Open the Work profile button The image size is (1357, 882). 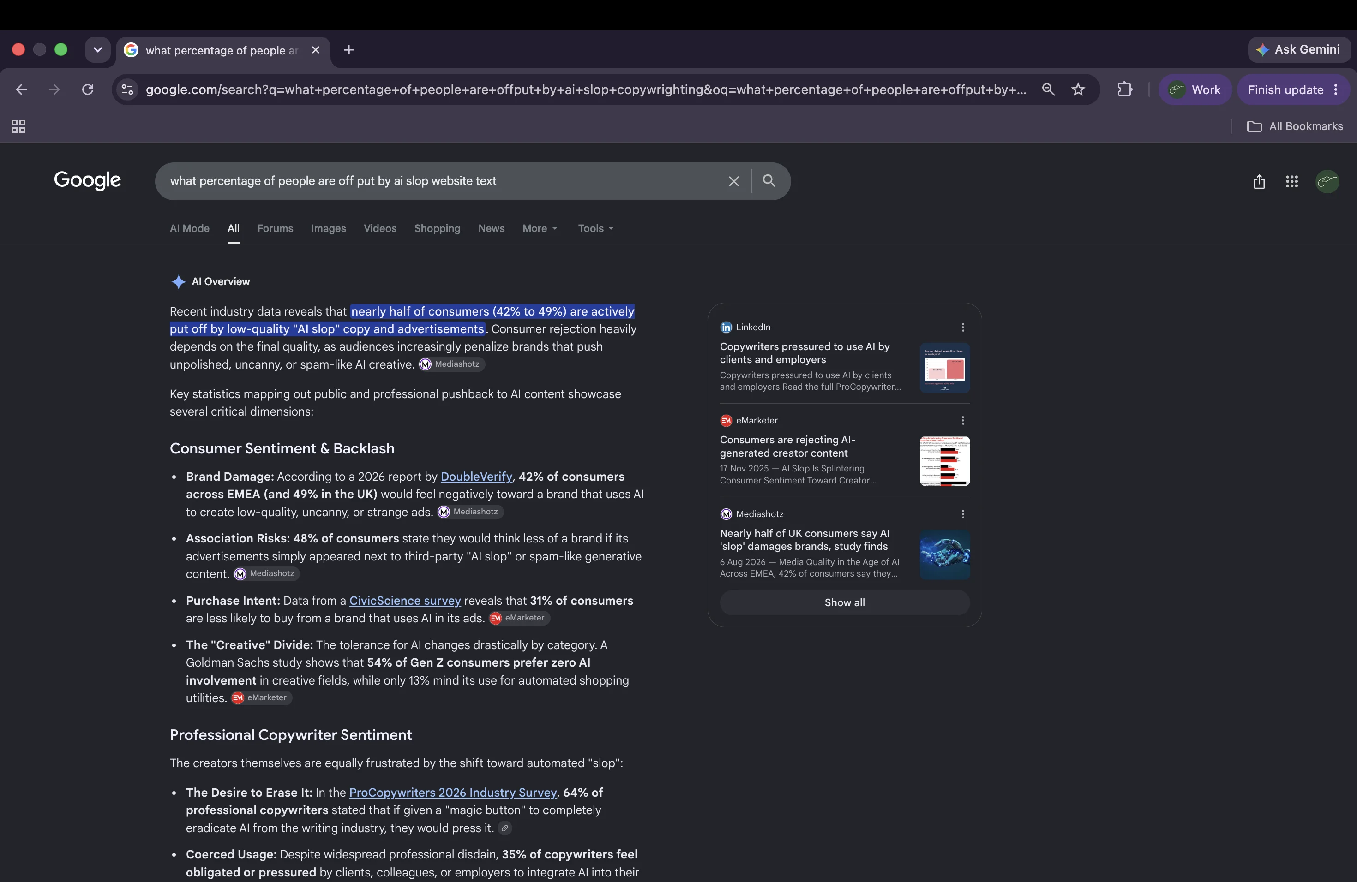click(1195, 90)
